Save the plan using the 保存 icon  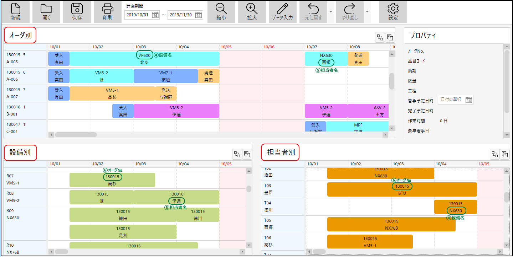[x=77, y=12]
